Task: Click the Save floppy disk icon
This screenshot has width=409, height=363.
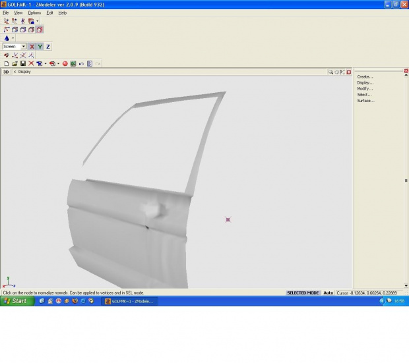Action: pyautogui.click(x=22, y=64)
